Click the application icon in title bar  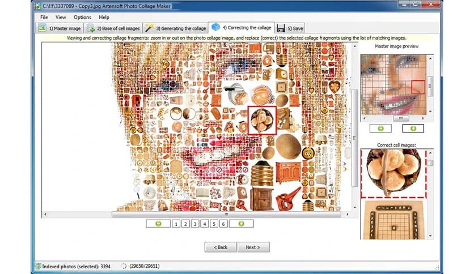coord(37,6)
